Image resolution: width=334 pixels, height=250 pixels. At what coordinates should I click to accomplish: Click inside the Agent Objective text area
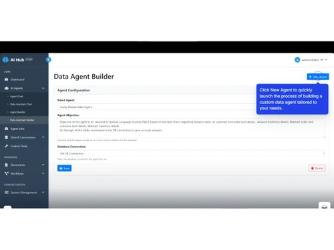coord(191,128)
